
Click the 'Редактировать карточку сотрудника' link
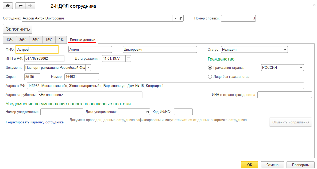pos(35,122)
